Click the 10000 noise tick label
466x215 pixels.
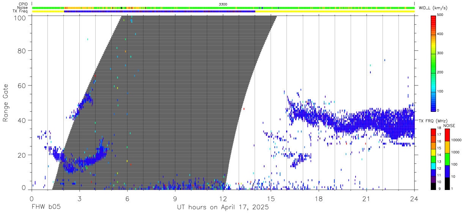457,140
